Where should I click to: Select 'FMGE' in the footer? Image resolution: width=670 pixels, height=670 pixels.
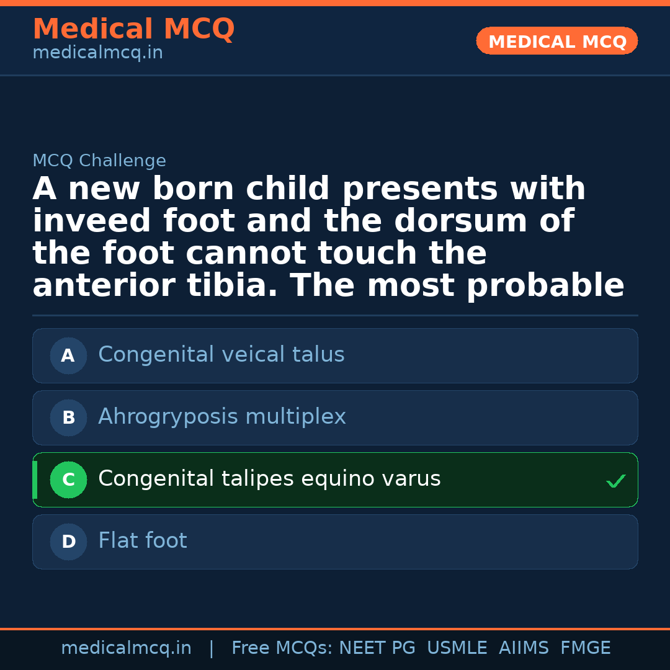[x=585, y=648]
